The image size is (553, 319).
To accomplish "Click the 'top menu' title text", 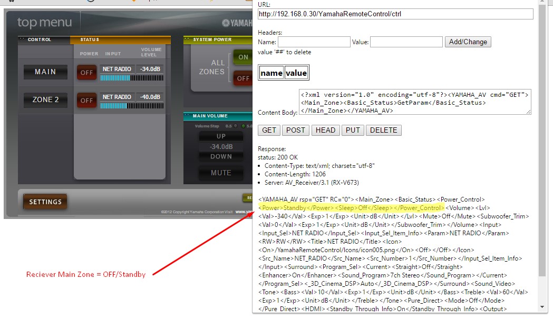I will point(44,23).
